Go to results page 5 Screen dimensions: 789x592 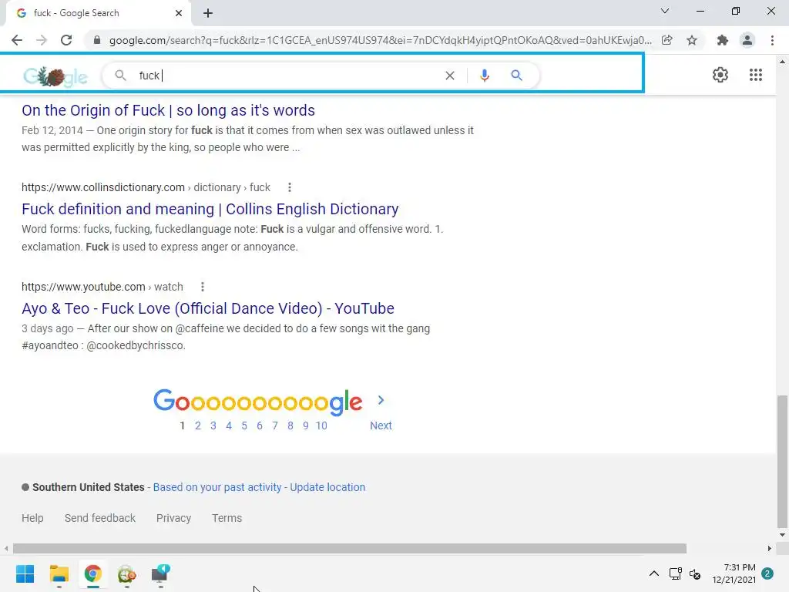[x=244, y=425]
